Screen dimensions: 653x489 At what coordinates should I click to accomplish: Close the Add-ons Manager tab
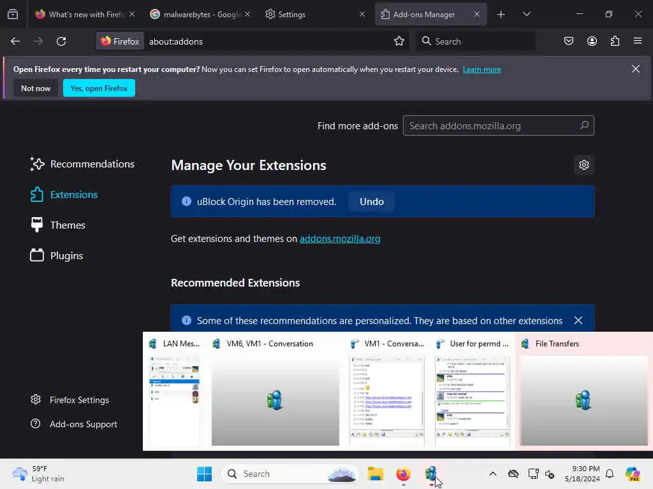[477, 14]
